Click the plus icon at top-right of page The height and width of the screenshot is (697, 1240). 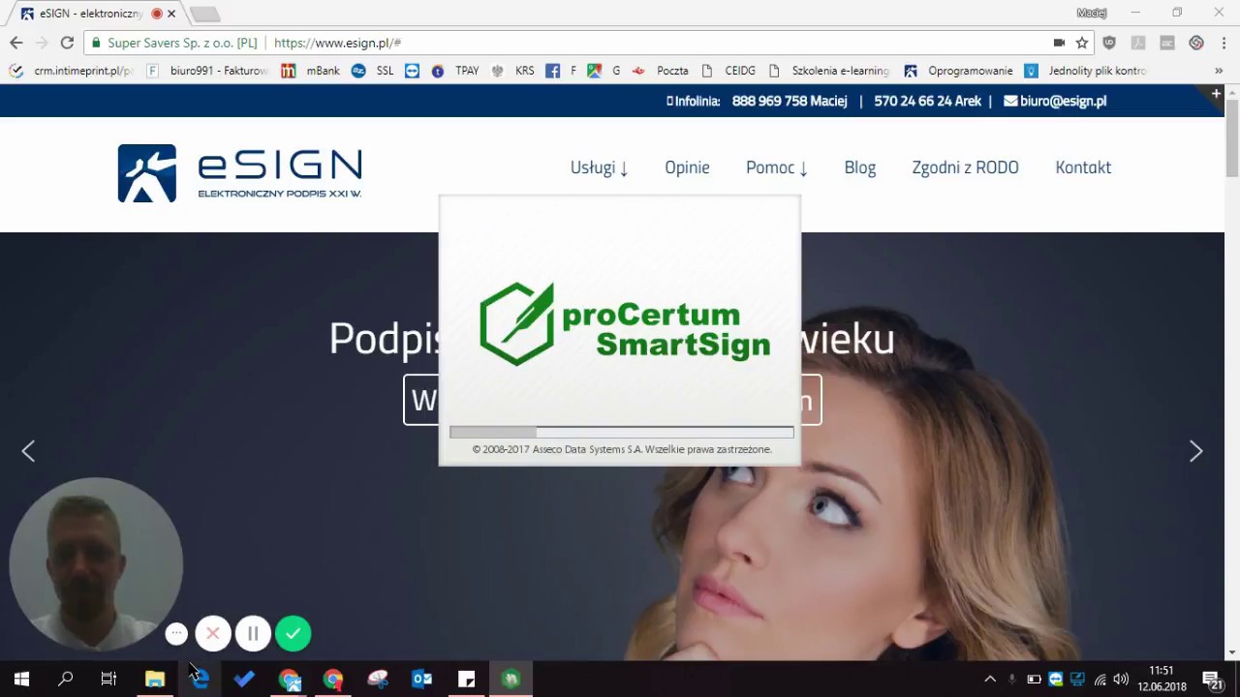(x=1216, y=93)
